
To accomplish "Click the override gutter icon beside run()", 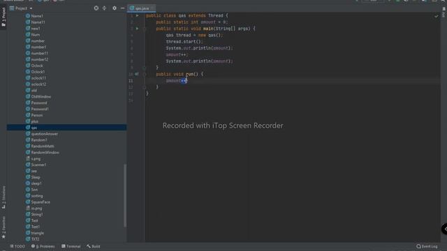I will [137, 75].
